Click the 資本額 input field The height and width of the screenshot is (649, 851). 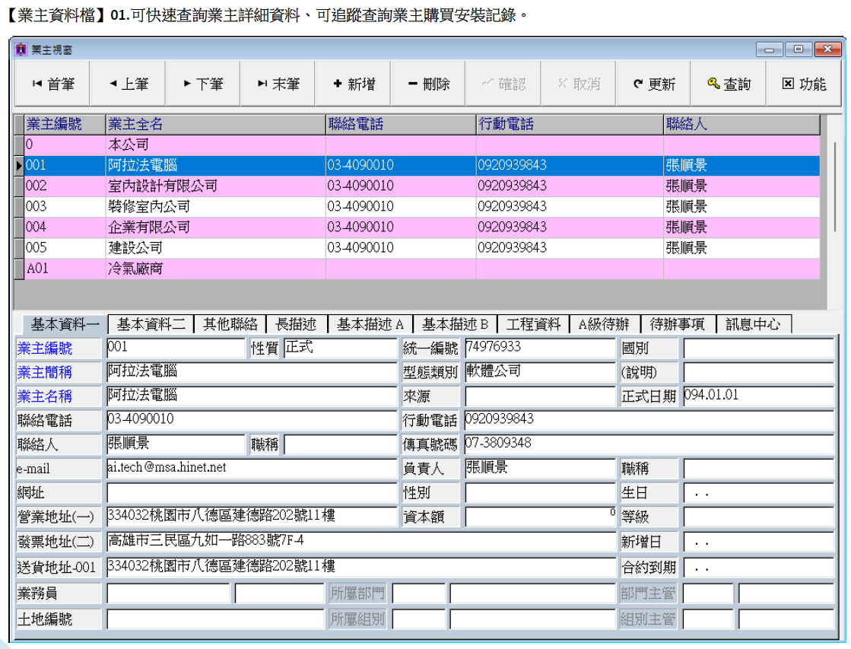click(539, 516)
